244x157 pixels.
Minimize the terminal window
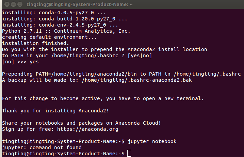[x=14, y=4]
